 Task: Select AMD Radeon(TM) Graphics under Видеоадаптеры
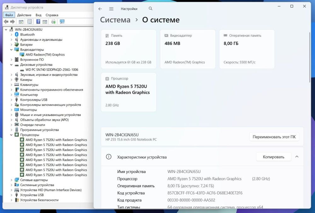[x=45, y=54]
